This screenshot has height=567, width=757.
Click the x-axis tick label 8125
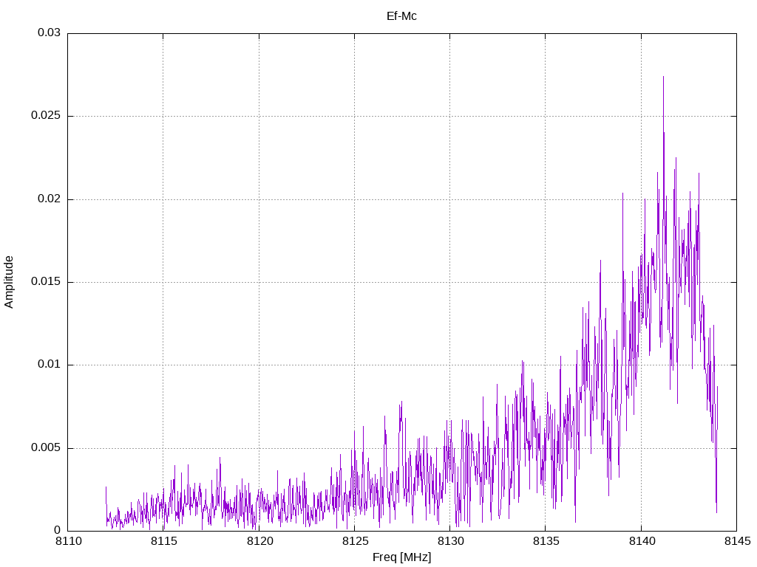coord(355,541)
